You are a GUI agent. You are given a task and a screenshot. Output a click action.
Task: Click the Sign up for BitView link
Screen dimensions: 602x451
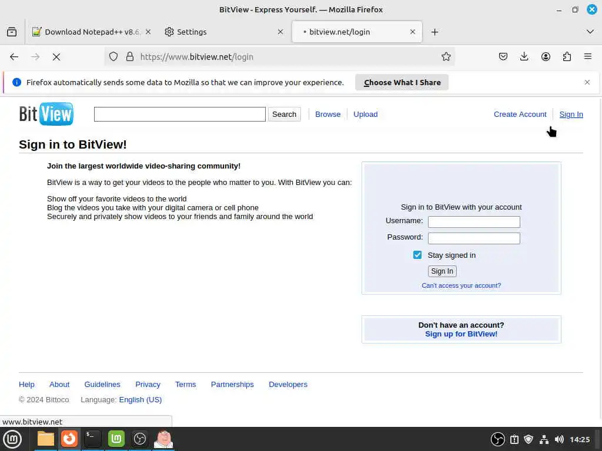461,334
